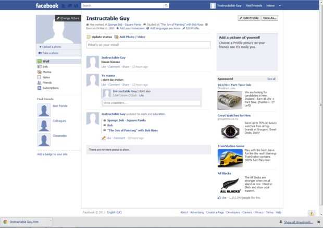The height and width of the screenshot is (228, 323).
Task: Click See all sponsored ads
Action: 271,79
